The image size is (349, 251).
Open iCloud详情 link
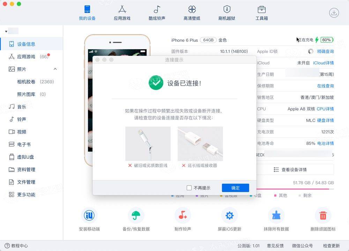323,63
